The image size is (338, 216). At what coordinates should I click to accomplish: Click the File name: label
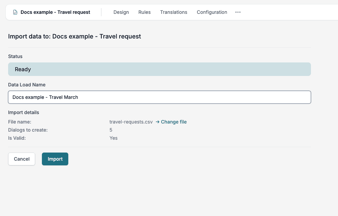click(x=20, y=122)
